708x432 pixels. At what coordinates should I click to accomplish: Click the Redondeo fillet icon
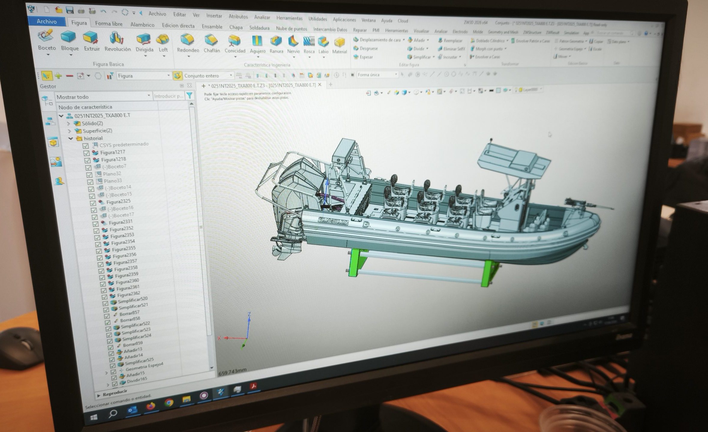[187, 41]
